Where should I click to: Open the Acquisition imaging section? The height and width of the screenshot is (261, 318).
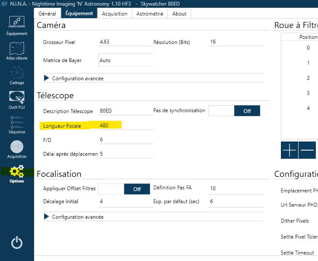click(x=17, y=149)
